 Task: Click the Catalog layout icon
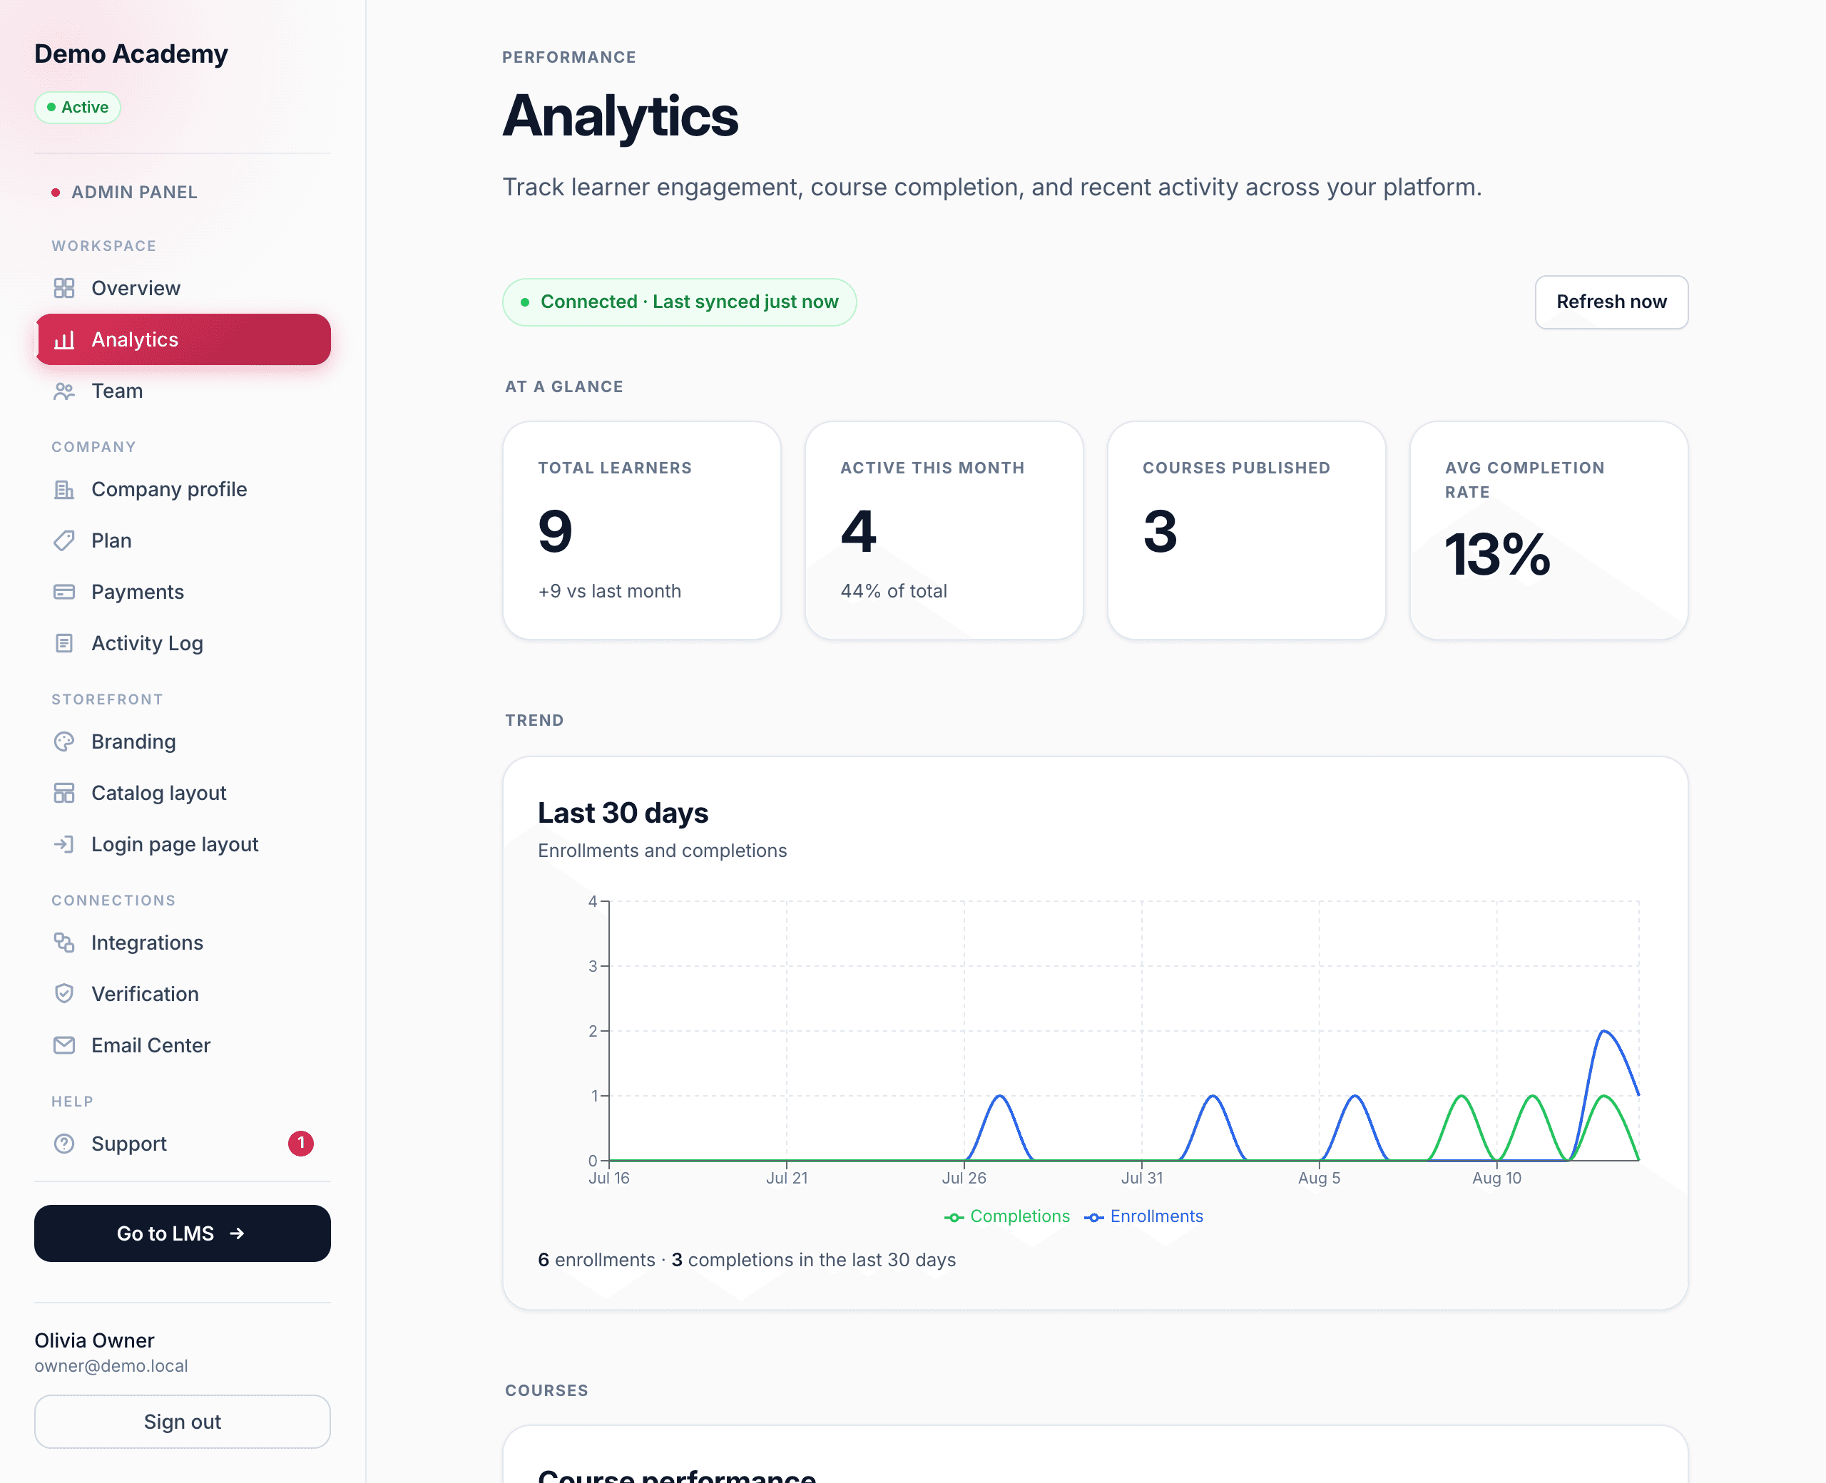coord(64,793)
